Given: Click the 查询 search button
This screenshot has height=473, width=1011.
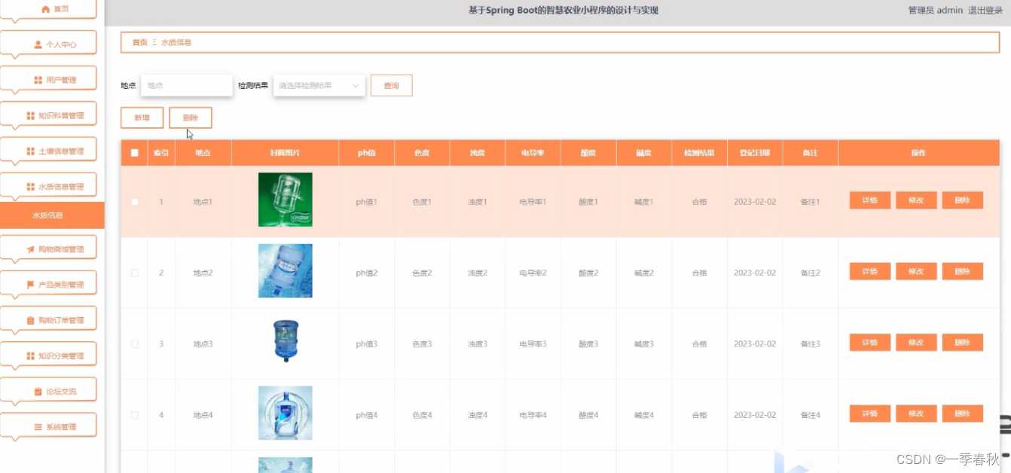Looking at the screenshot, I should 391,86.
